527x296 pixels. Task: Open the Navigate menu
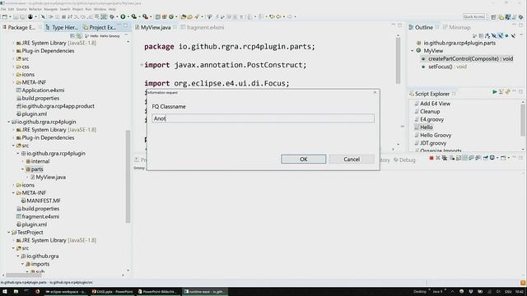pyautogui.click(x=51, y=9)
